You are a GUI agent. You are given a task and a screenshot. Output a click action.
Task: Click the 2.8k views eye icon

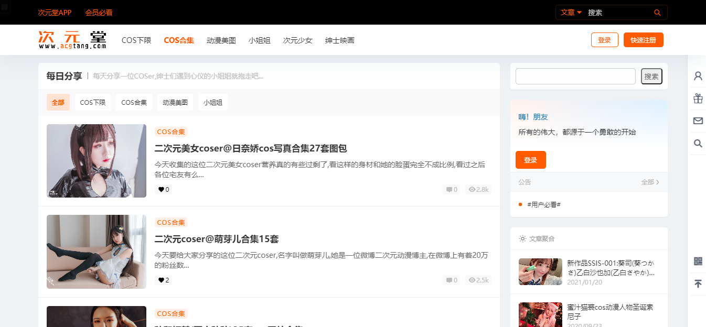click(x=472, y=190)
